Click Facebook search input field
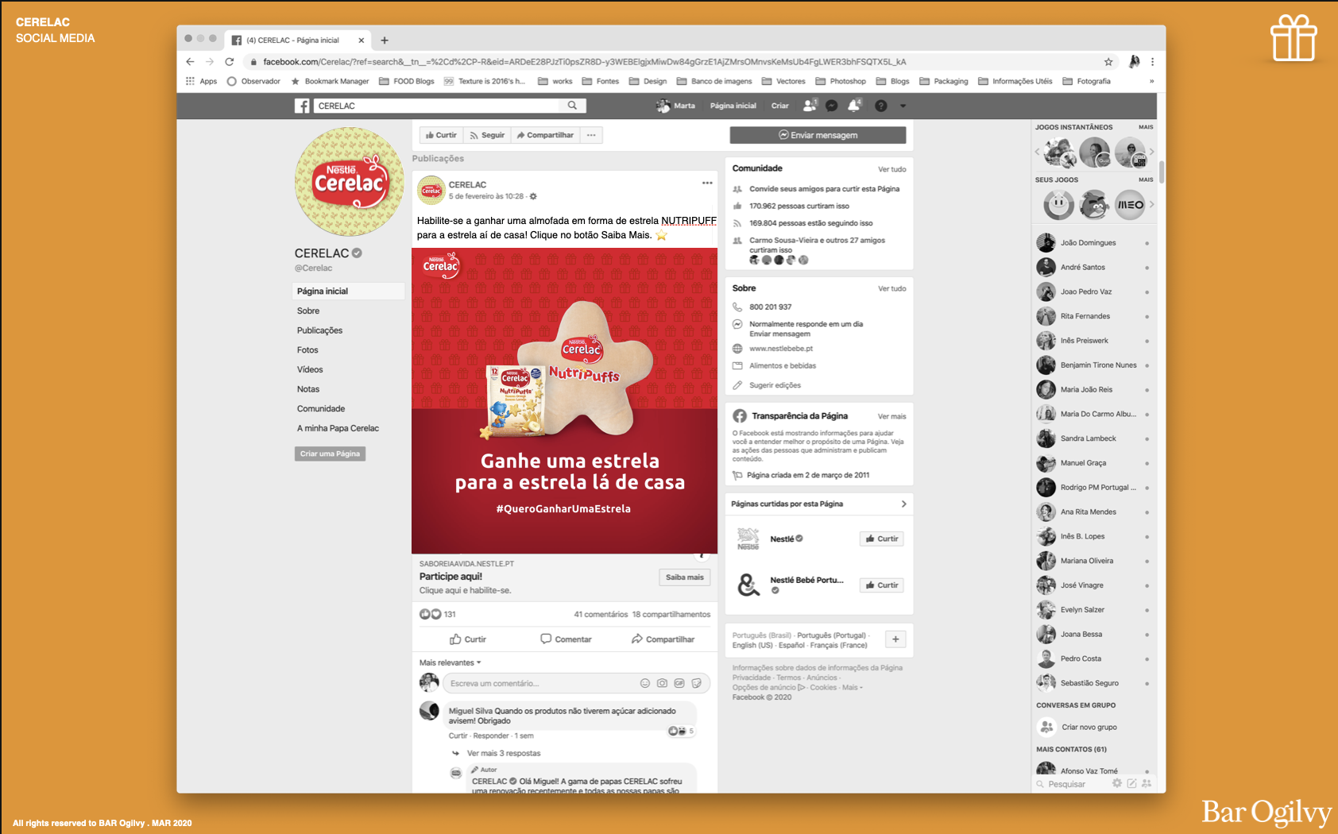The height and width of the screenshot is (834, 1338). 435,106
